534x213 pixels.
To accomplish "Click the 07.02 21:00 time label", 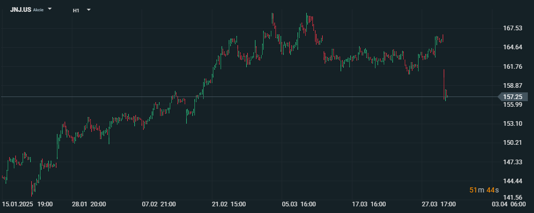I will (159, 204).
